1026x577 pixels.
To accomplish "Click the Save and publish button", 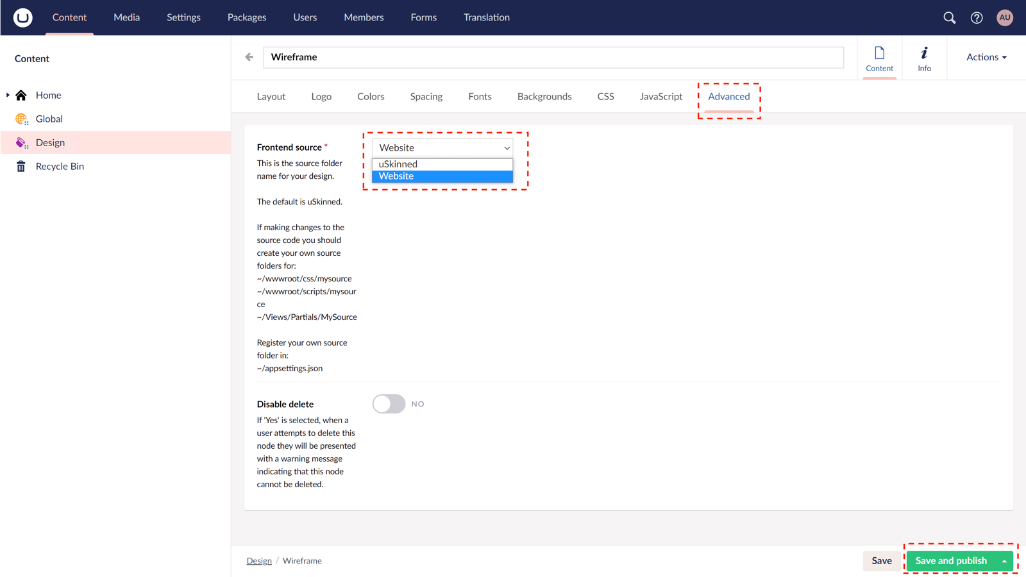I will (x=951, y=560).
